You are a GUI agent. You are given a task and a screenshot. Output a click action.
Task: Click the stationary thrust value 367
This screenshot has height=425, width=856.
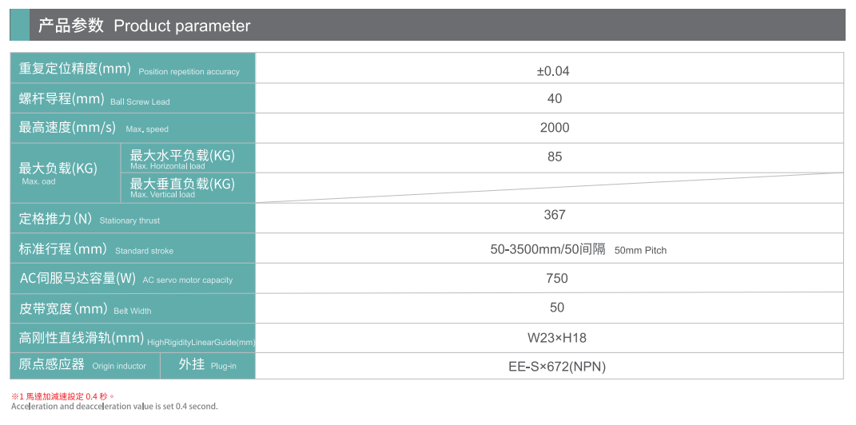point(555,215)
